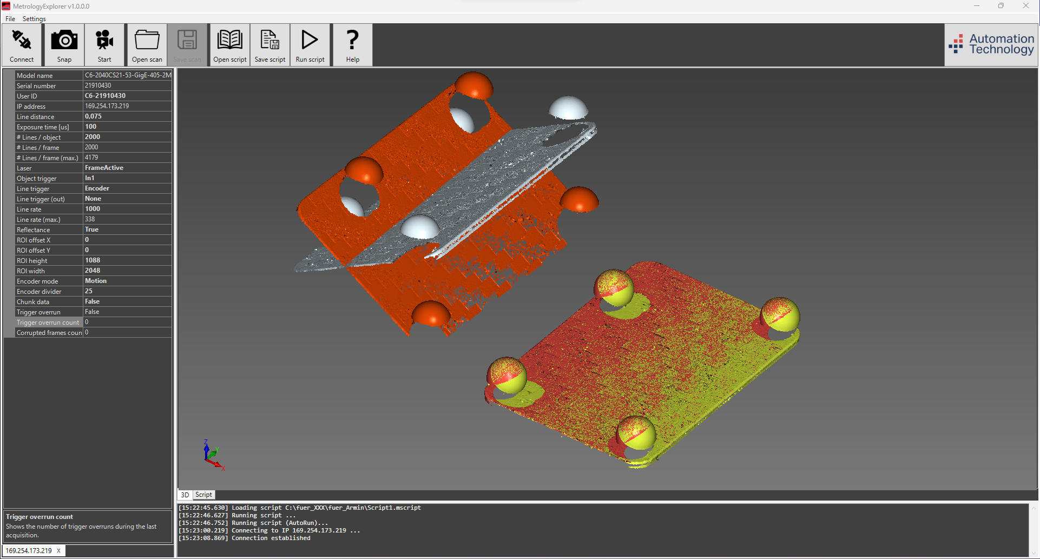Open script with the book icon
The width and height of the screenshot is (1040, 559).
pos(230,45)
